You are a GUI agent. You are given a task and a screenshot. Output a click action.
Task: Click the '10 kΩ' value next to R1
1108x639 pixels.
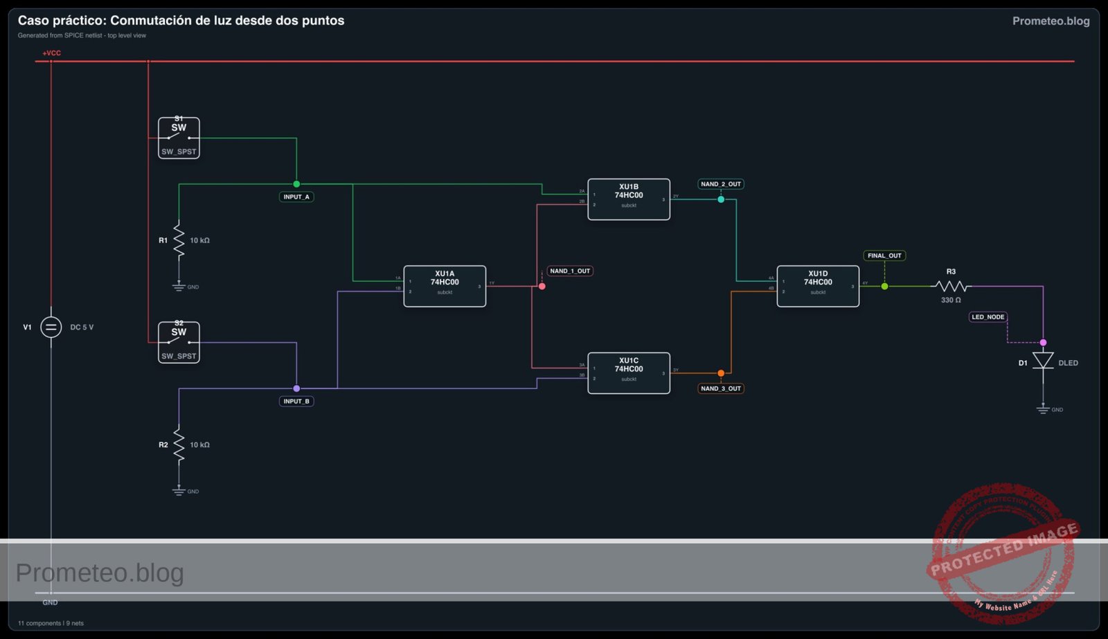pyautogui.click(x=199, y=240)
